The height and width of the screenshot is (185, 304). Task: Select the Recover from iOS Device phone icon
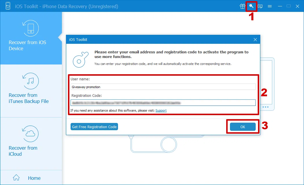click(31, 28)
